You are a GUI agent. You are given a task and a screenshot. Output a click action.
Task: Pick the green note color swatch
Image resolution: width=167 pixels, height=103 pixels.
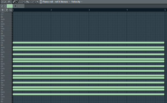coord(9,6)
